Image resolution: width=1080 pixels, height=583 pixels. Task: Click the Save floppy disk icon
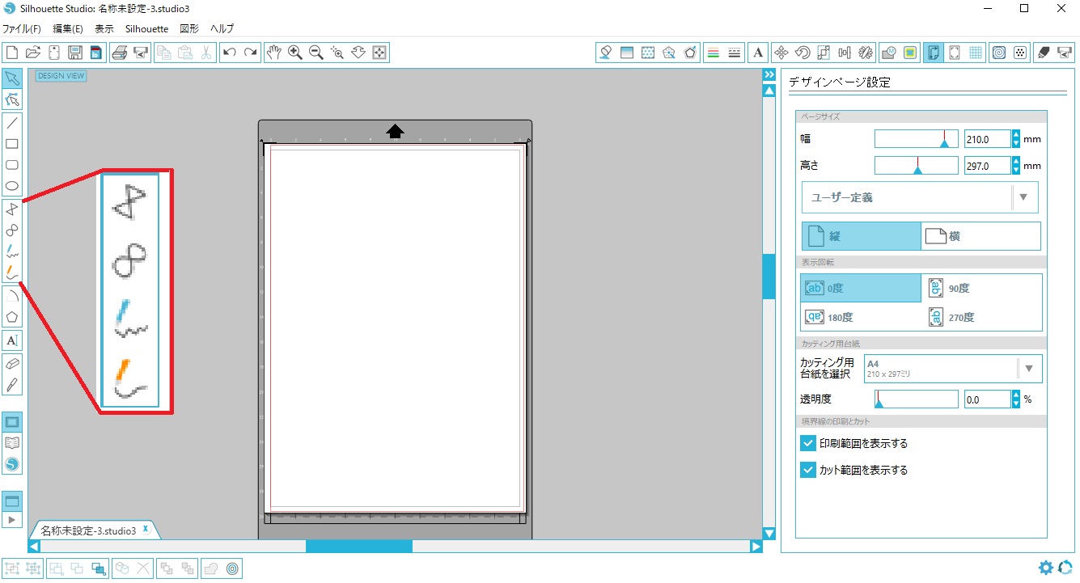pyautogui.click(x=75, y=53)
